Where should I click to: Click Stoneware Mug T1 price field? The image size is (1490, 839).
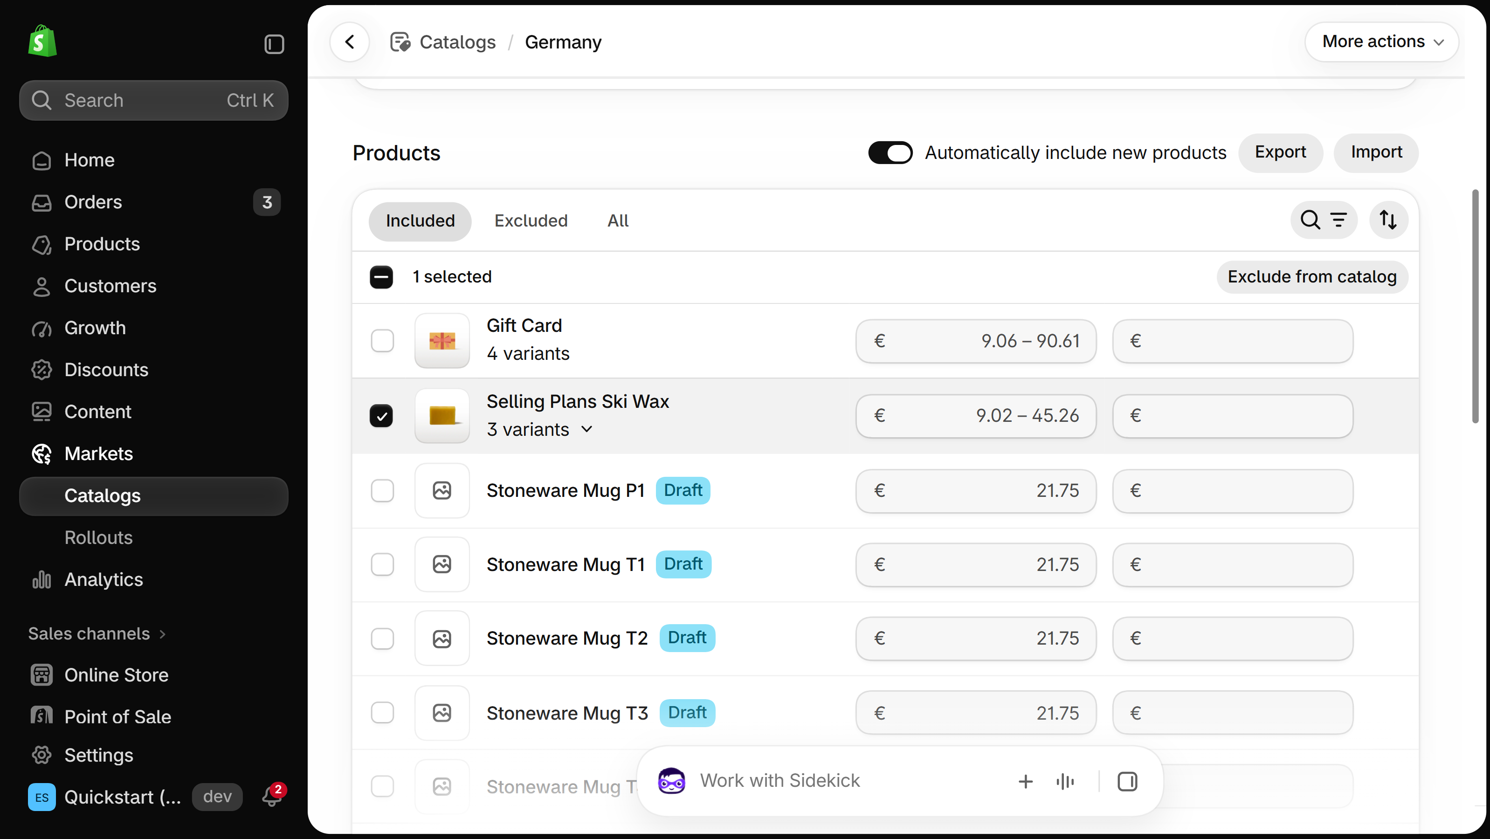point(976,564)
